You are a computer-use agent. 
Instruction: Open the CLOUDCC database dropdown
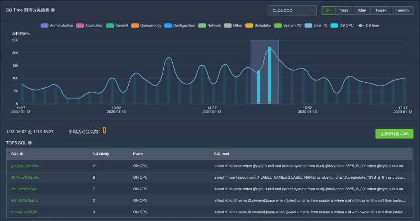(292, 10)
